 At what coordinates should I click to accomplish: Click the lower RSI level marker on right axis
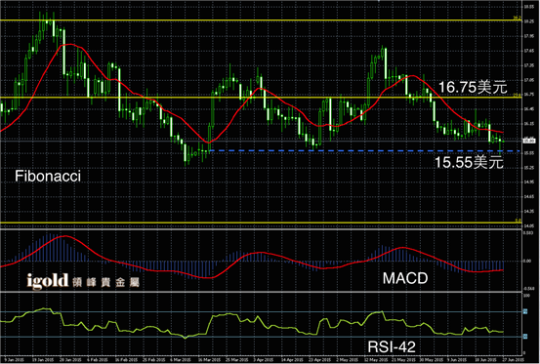pyautogui.click(x=525, y=337)
